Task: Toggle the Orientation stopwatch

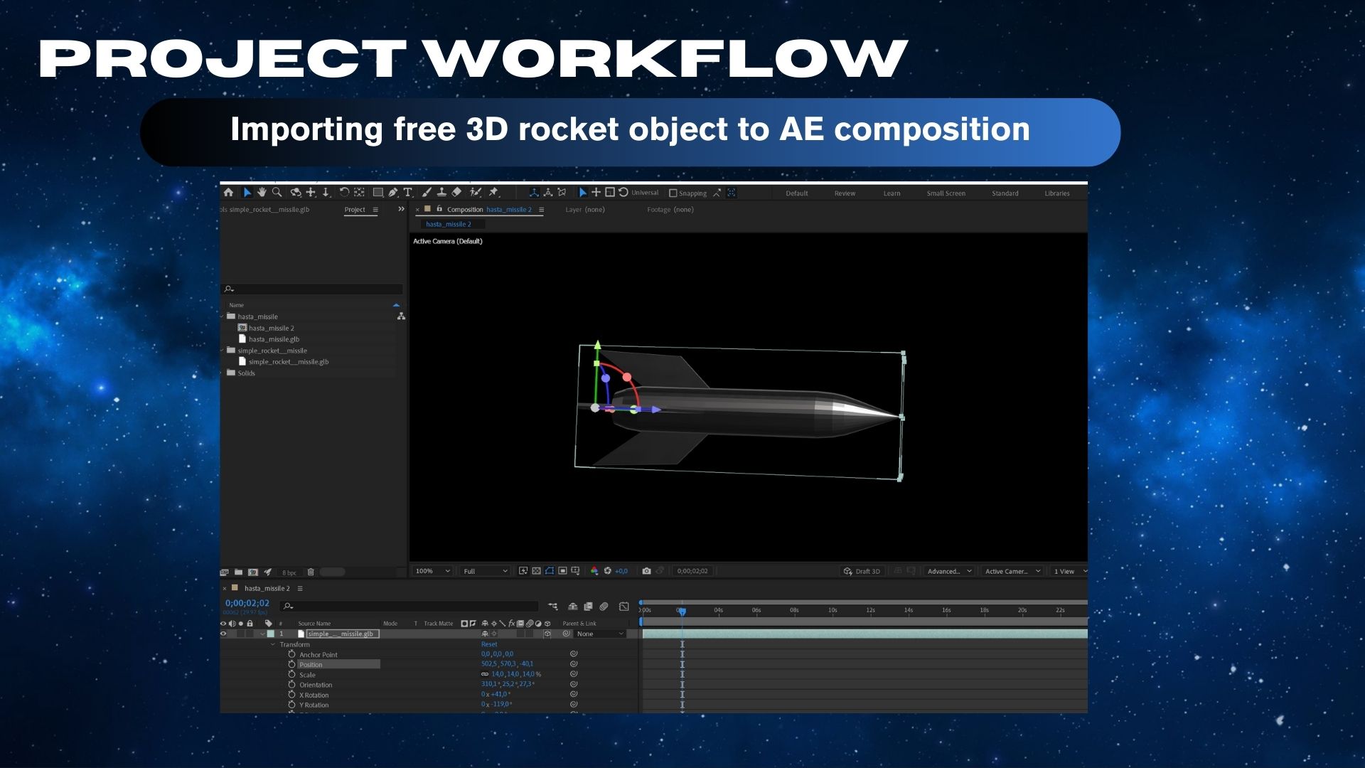Action: (x=291, y=684)
